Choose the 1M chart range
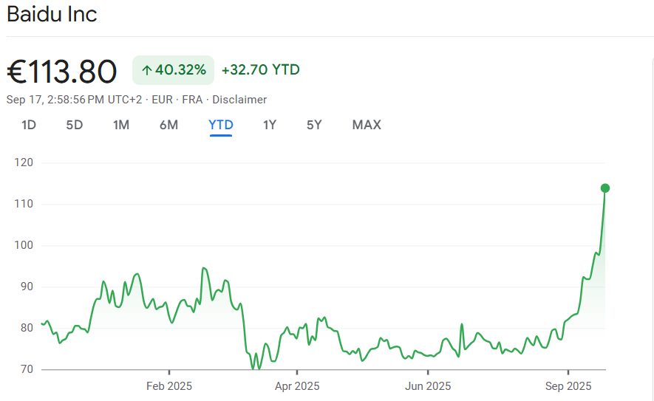 (x=121, y=125)
